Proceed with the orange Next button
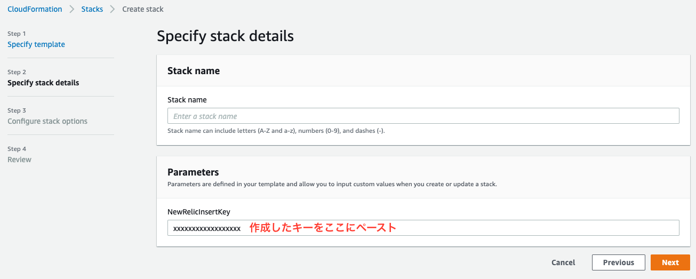The width and height of the screenshot is (696, 279). 670,262
